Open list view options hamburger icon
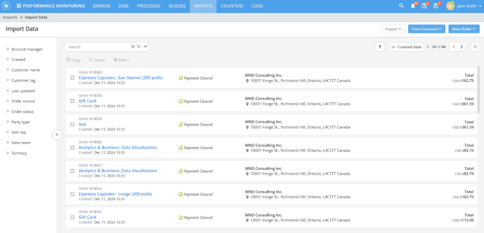 click(475, 47)
